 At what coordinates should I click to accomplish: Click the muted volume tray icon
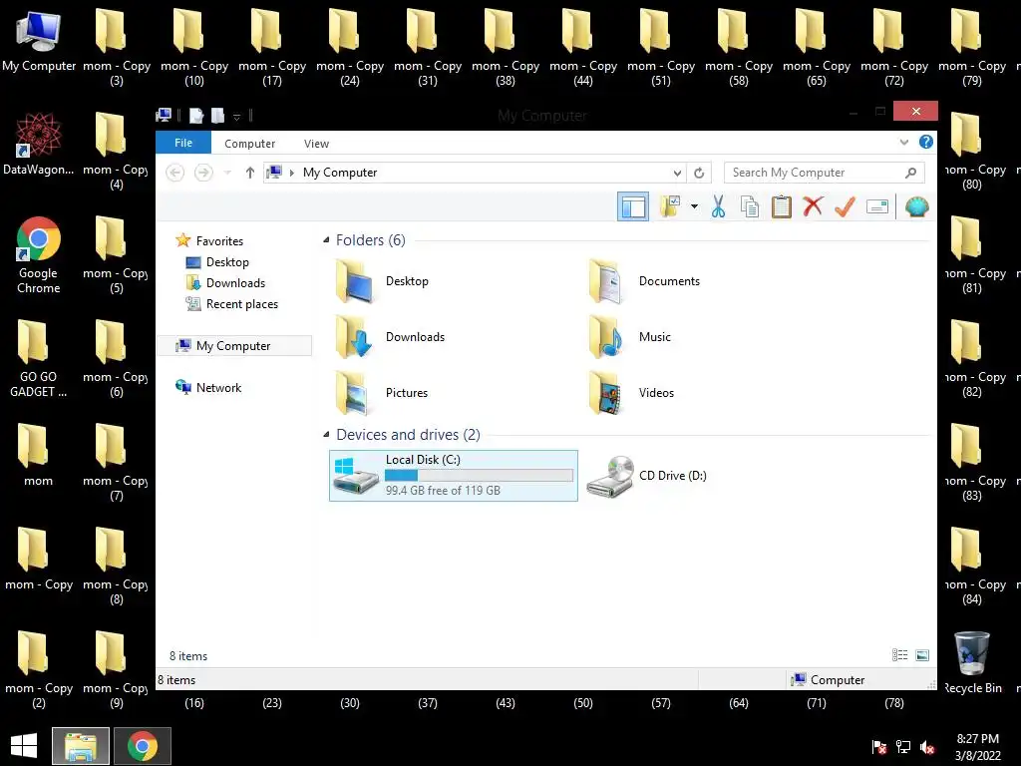(x=927, y=747)
